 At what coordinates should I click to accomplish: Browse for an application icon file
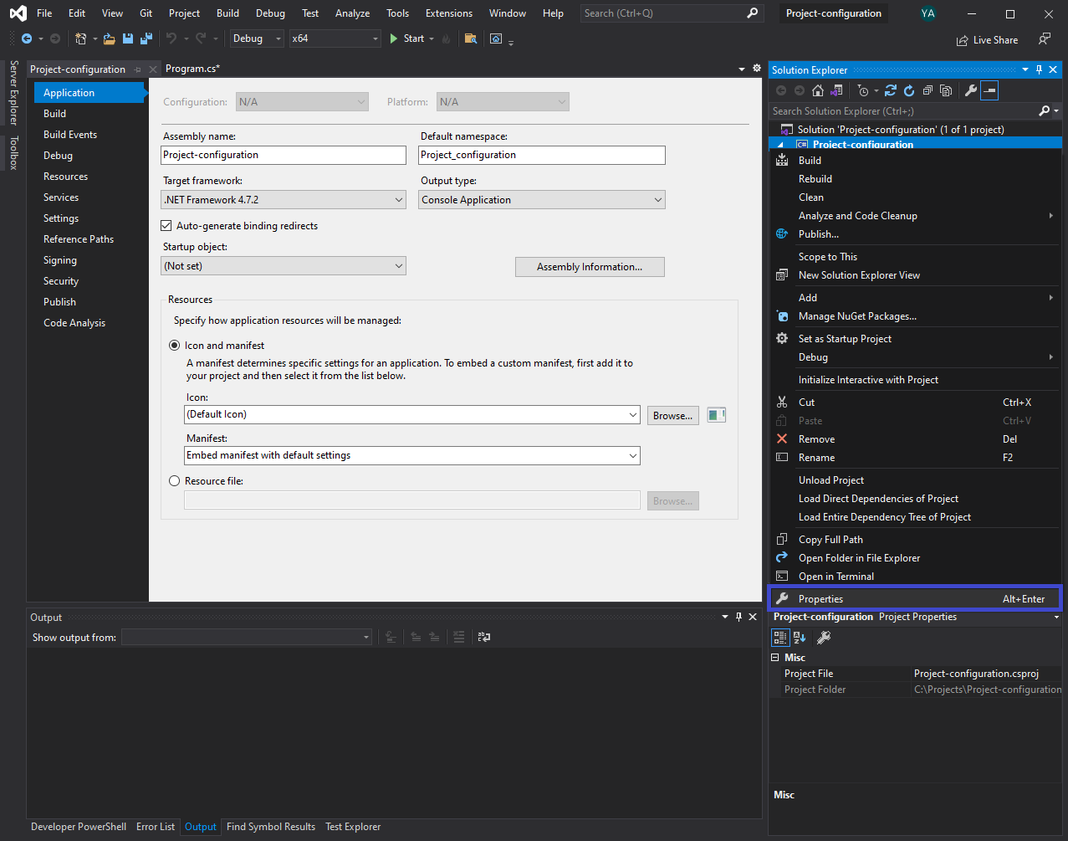pyautogui.click(x=672, y=414)
